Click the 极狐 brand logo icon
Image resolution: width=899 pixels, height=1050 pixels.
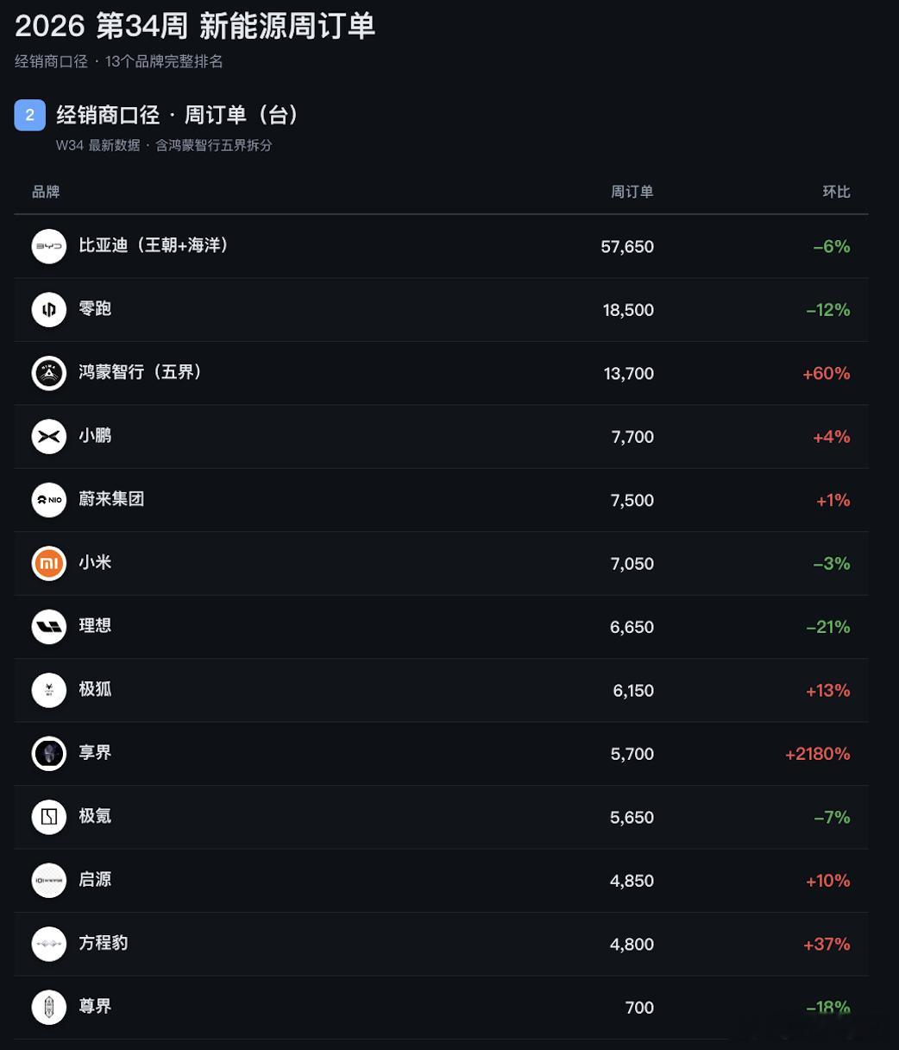click(49, 690)
